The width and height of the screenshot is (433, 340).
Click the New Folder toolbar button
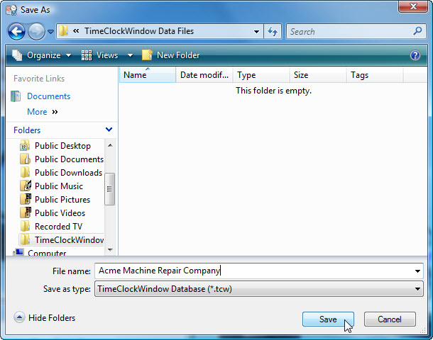[x=170, y=55]
